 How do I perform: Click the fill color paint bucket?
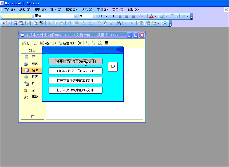point(141,16)
